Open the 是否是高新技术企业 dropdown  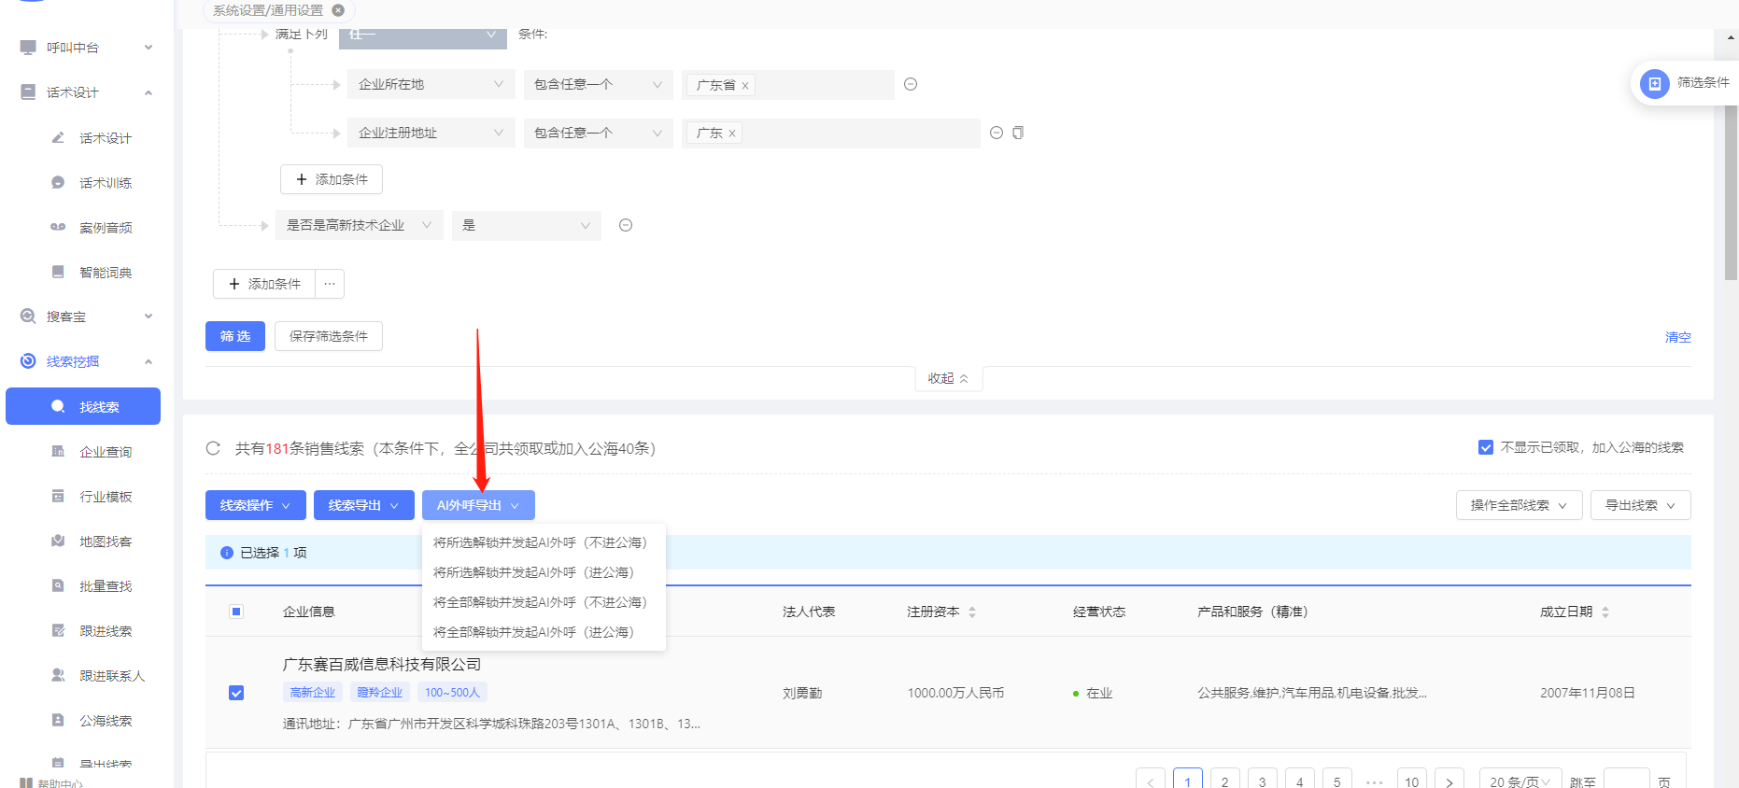[360, 225]
